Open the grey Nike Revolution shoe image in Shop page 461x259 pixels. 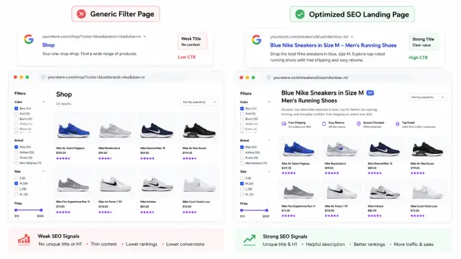pos(115,131)
